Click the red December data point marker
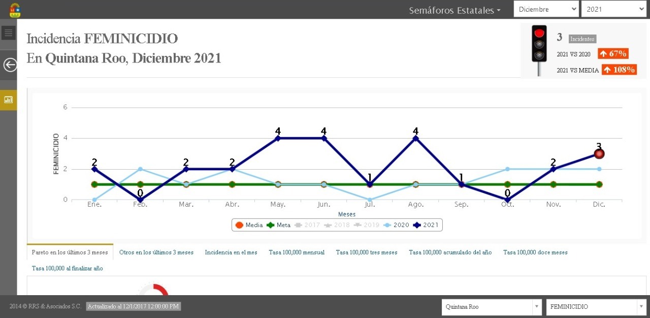Image resolution: width=650 pixels, height=318 pixels. (x=599, y=153)
